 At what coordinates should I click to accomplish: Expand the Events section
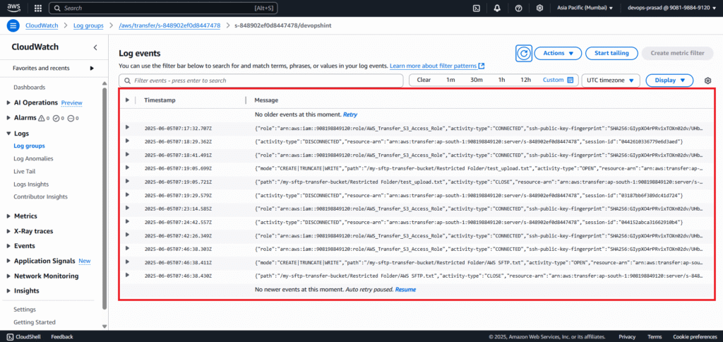8,246
